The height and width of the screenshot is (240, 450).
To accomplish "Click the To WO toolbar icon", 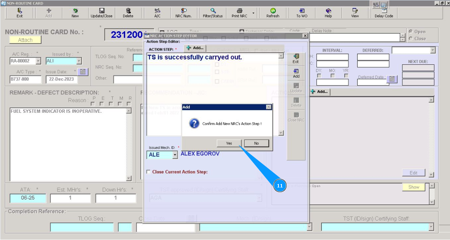I will point(302,11).
